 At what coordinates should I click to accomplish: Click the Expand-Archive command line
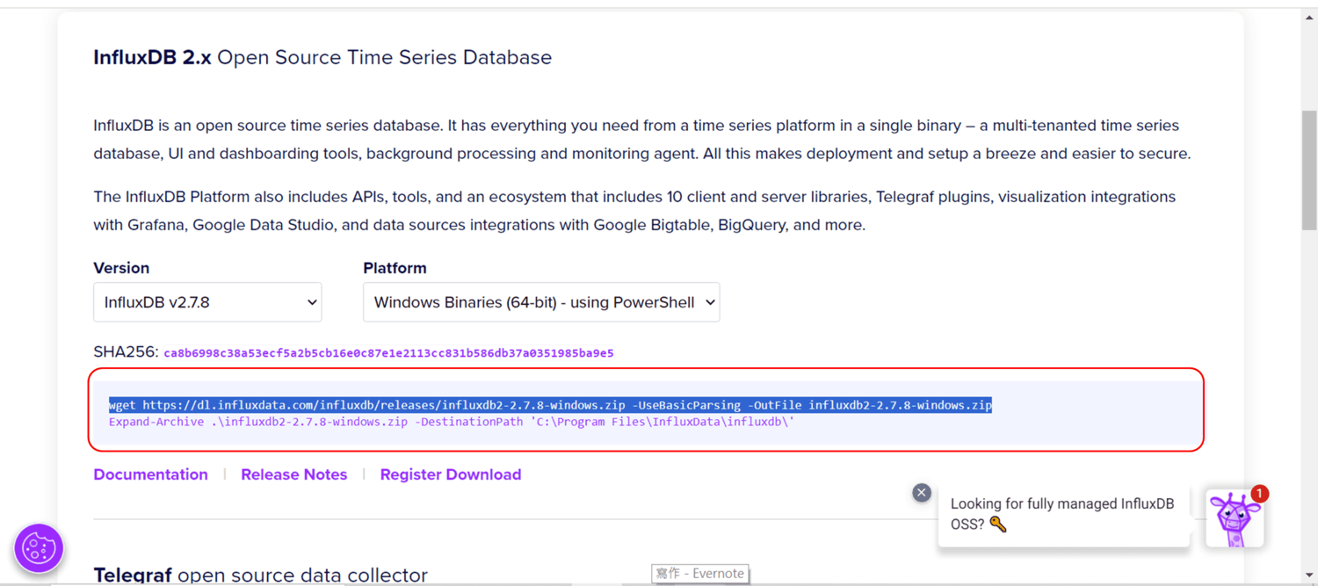[x=452, y=422]
